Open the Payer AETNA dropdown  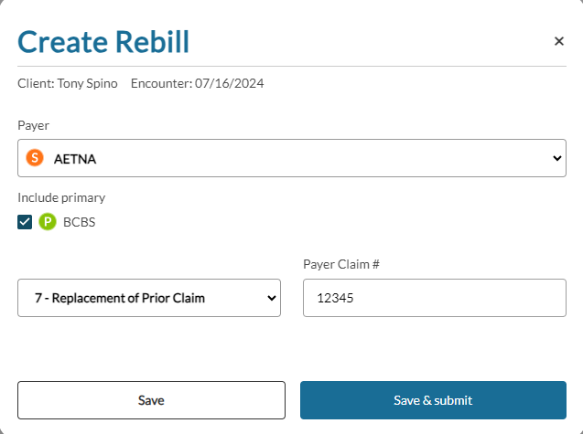coord(291,158)
